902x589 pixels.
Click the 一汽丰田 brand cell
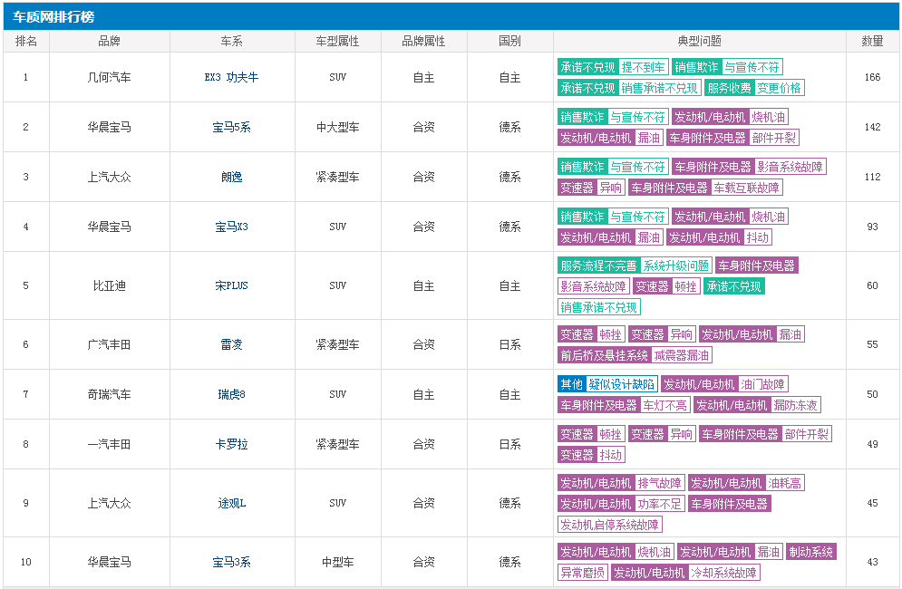point(110,444)
